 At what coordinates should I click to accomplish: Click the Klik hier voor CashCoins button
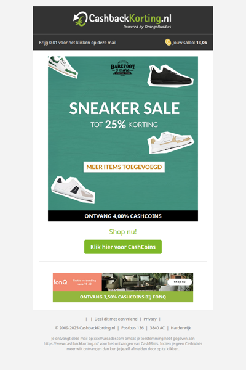(x=123, y=247)
